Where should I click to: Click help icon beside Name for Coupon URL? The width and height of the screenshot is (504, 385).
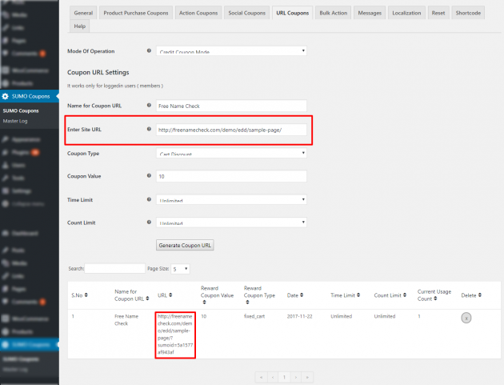(x=149, y=105)
